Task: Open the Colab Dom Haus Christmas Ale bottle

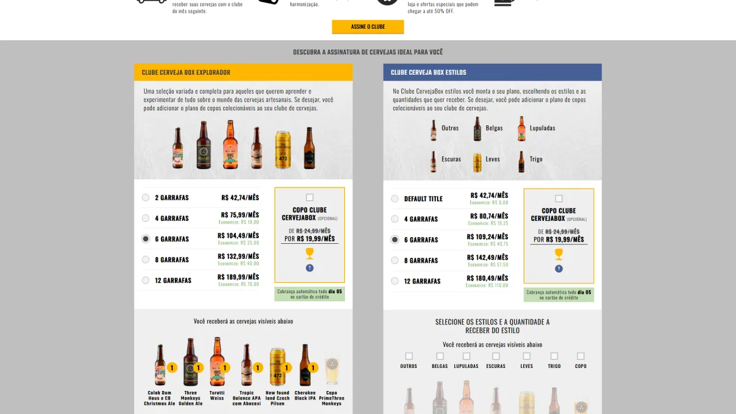Action: pos(160,365)
